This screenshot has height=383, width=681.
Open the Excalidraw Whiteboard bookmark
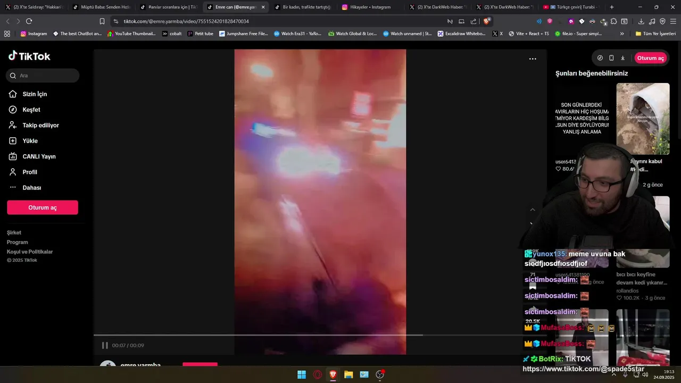pos(461,34)
